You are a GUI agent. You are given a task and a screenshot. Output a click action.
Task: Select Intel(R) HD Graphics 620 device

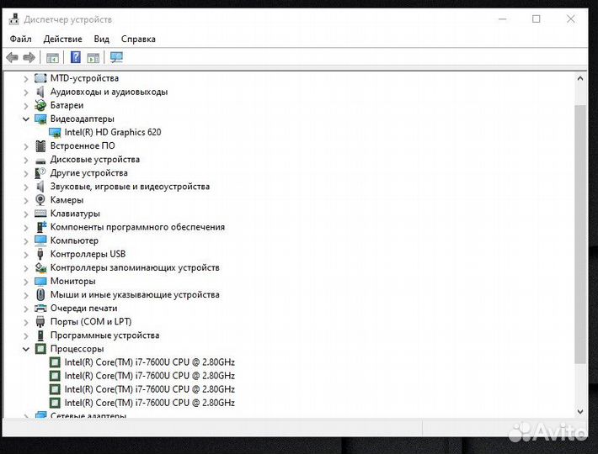pos(113,133)
